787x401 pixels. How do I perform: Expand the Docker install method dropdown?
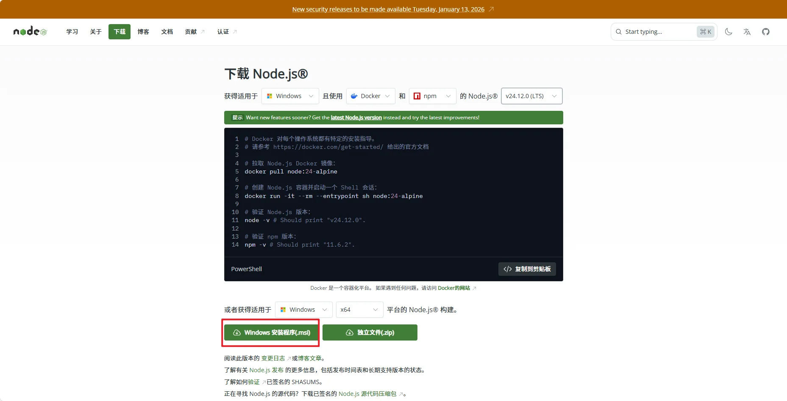371,96
